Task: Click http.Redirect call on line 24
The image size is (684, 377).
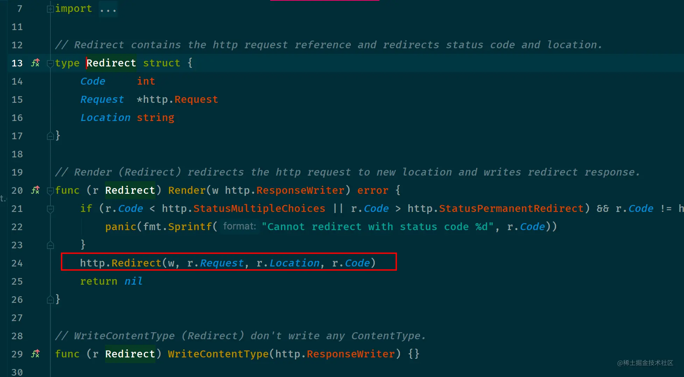Action: pos(120,263)
